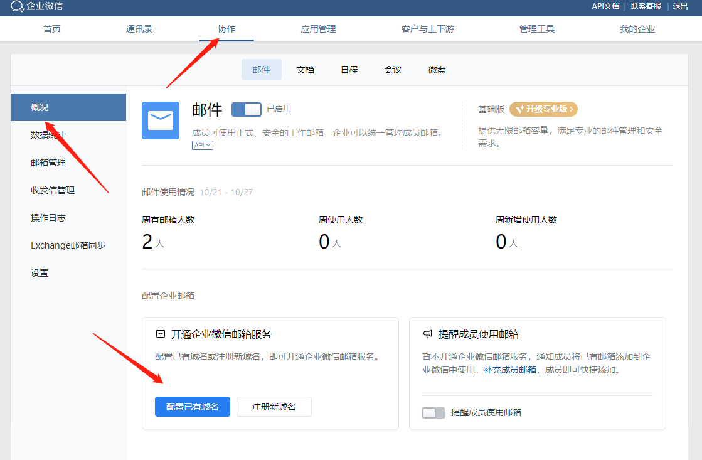Click the 周有邮箱人数 value 2

(147, 242)
